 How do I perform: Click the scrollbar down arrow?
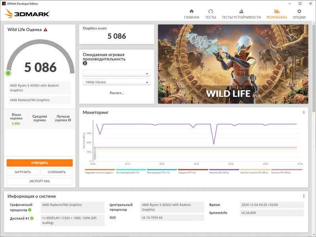[x=314, y=234]
